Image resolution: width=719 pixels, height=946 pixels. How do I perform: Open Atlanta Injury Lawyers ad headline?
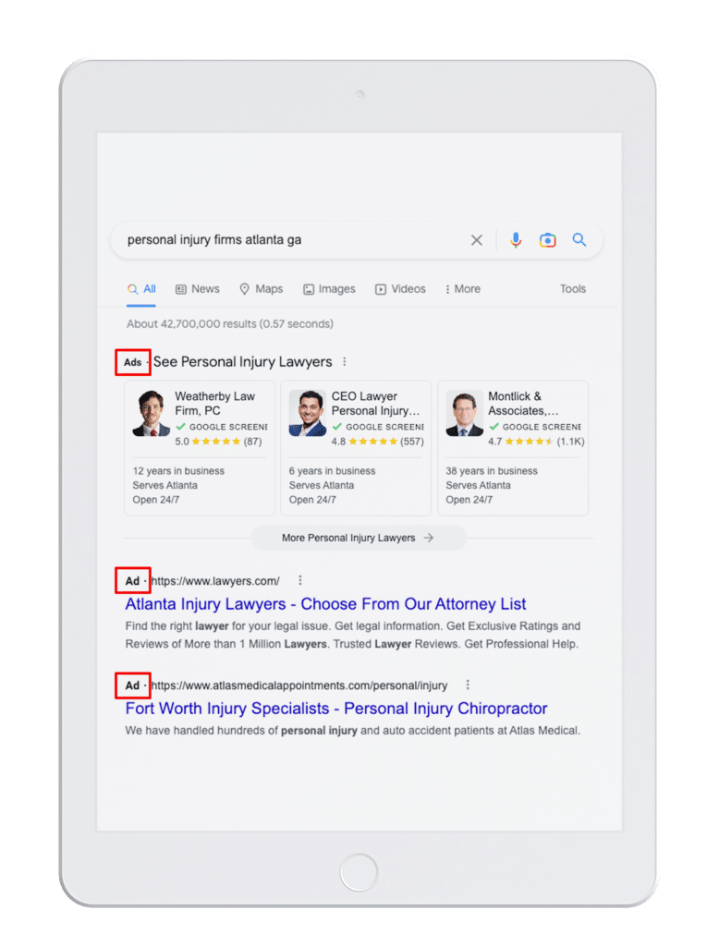point(325,604)
